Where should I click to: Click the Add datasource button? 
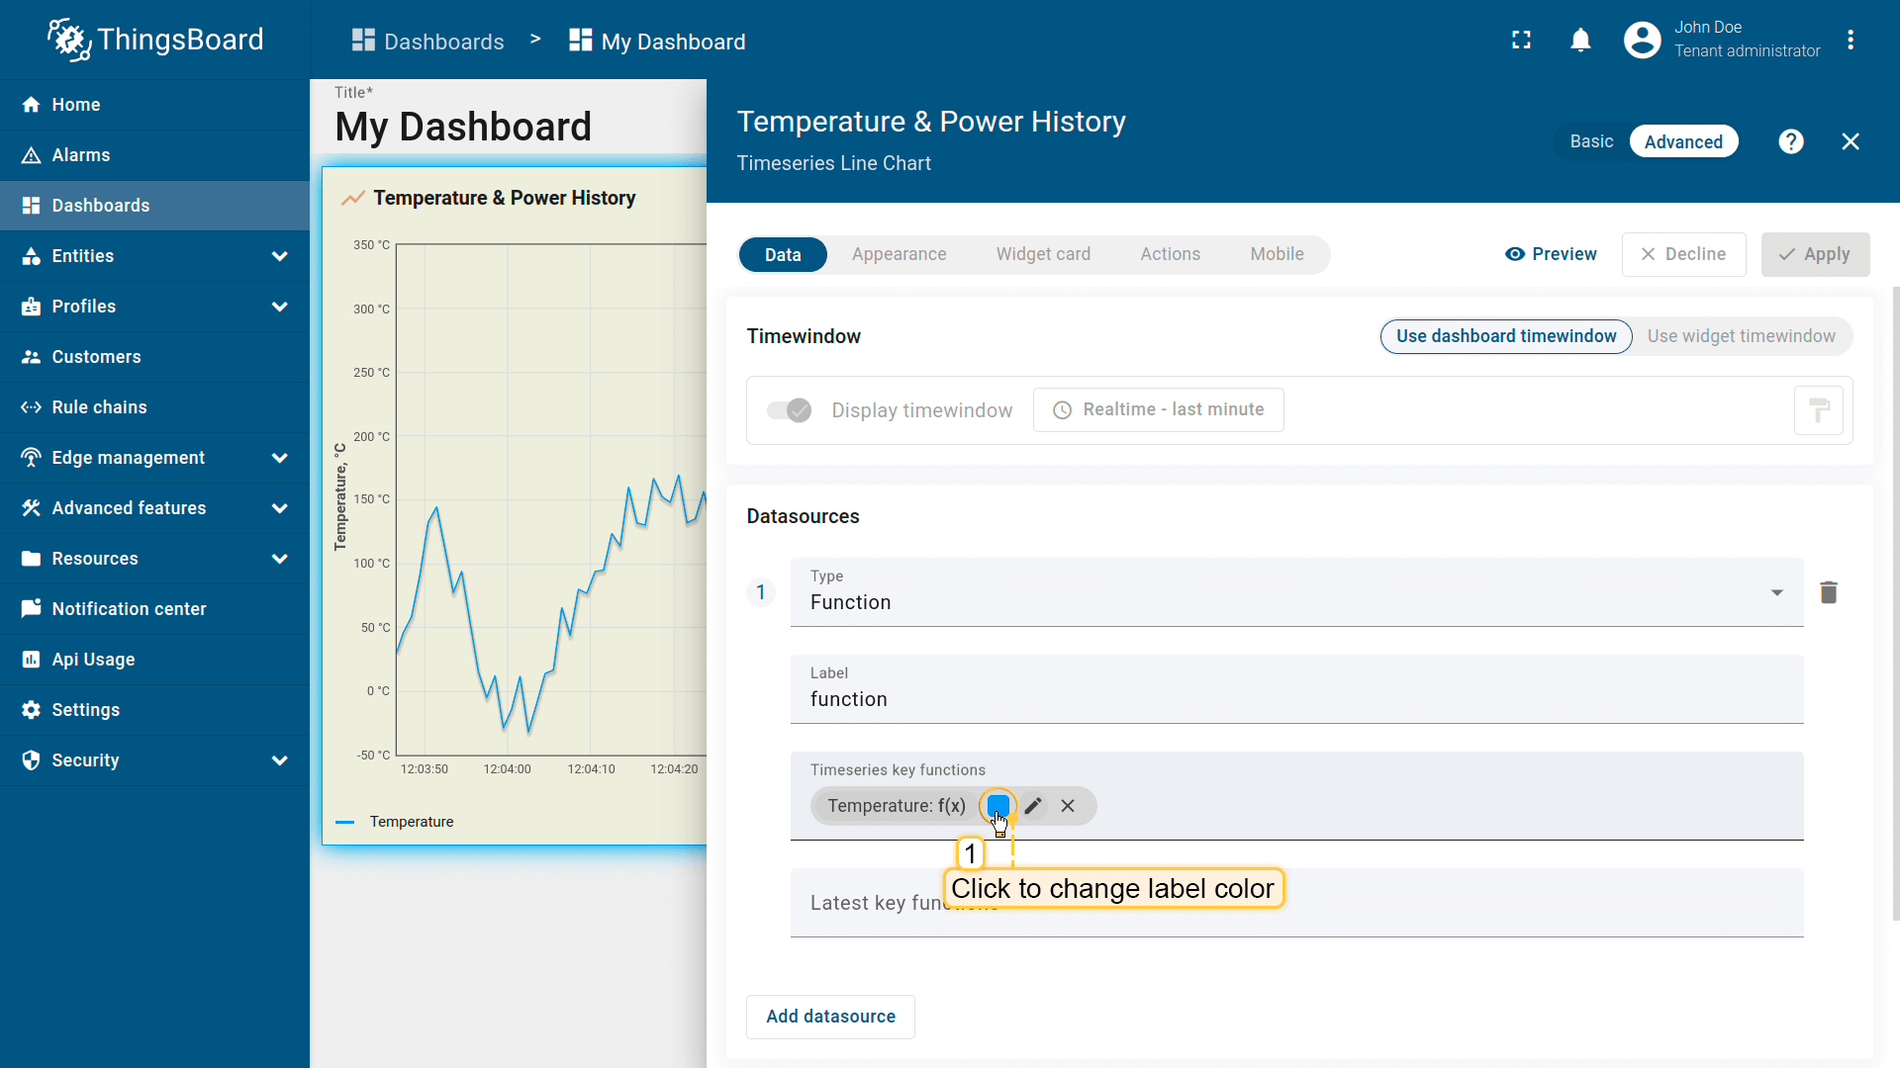pos(830,1017)
